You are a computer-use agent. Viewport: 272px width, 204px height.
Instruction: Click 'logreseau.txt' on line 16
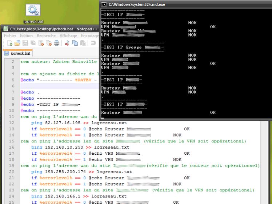pos(112,147)
